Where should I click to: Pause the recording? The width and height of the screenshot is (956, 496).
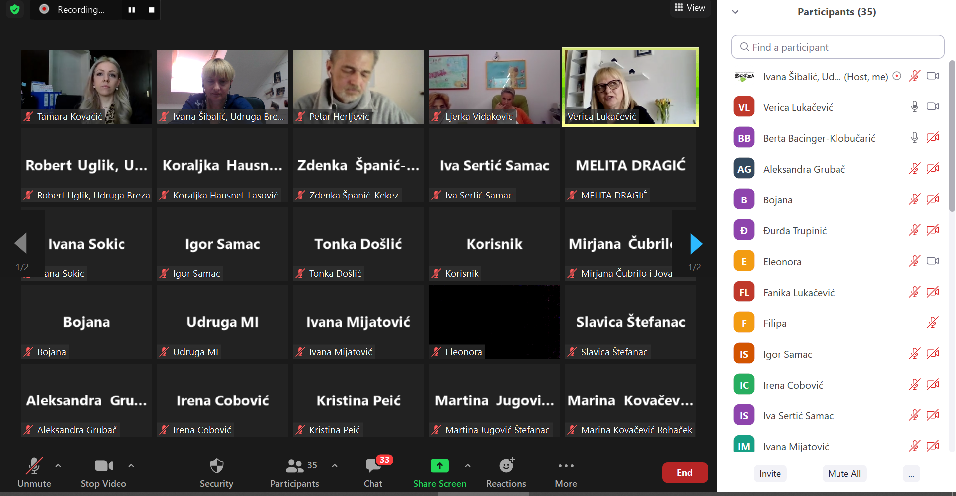click(x=132, y=10)
